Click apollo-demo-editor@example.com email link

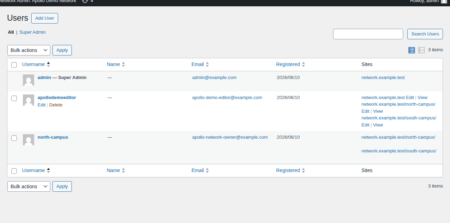pyautogui.click(x=227, y=98)
